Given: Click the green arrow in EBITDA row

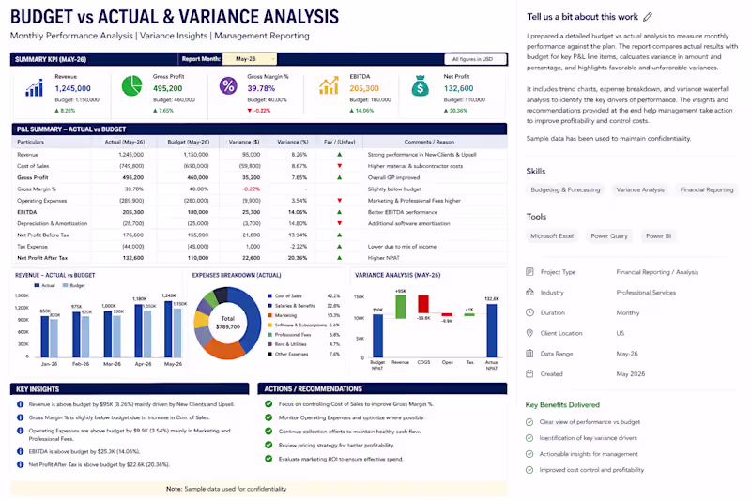Looking at the screenshot, I should coord(340,212).
